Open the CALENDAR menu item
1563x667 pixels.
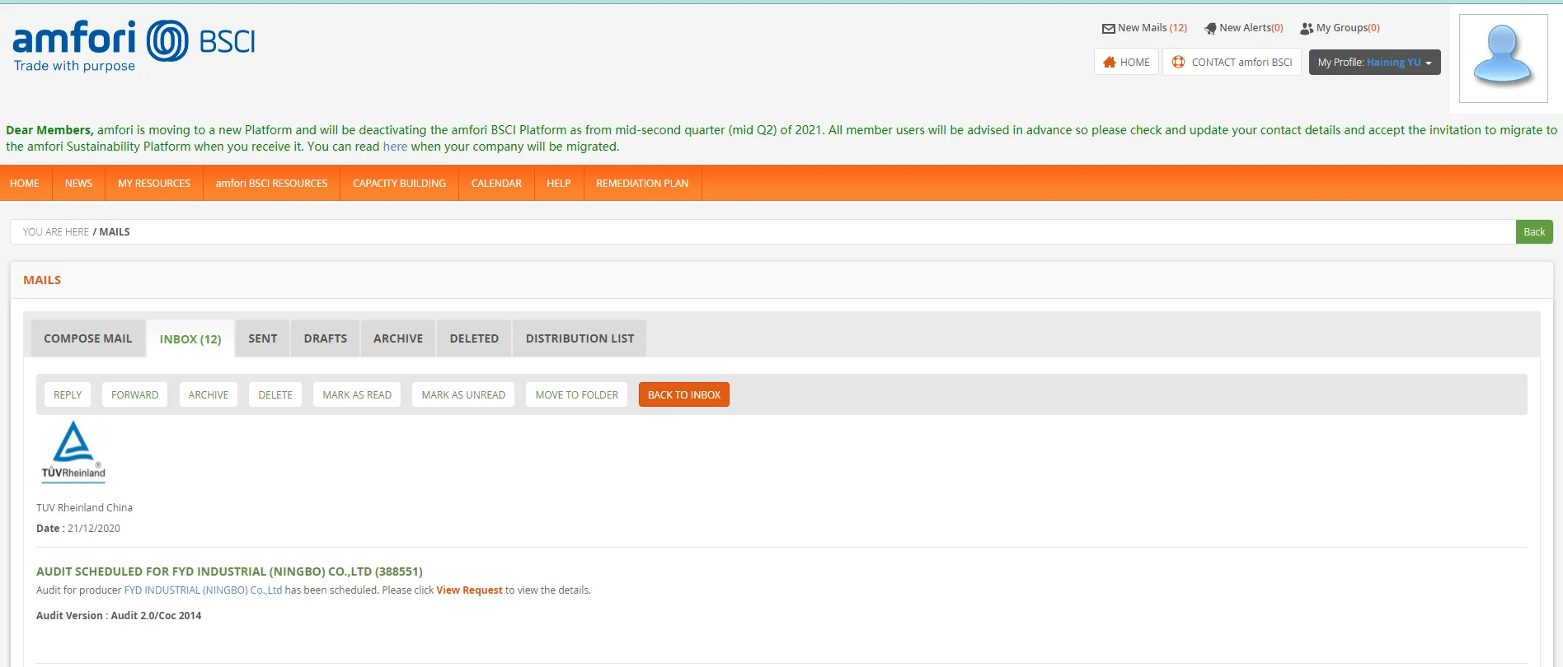pos(496,184)
